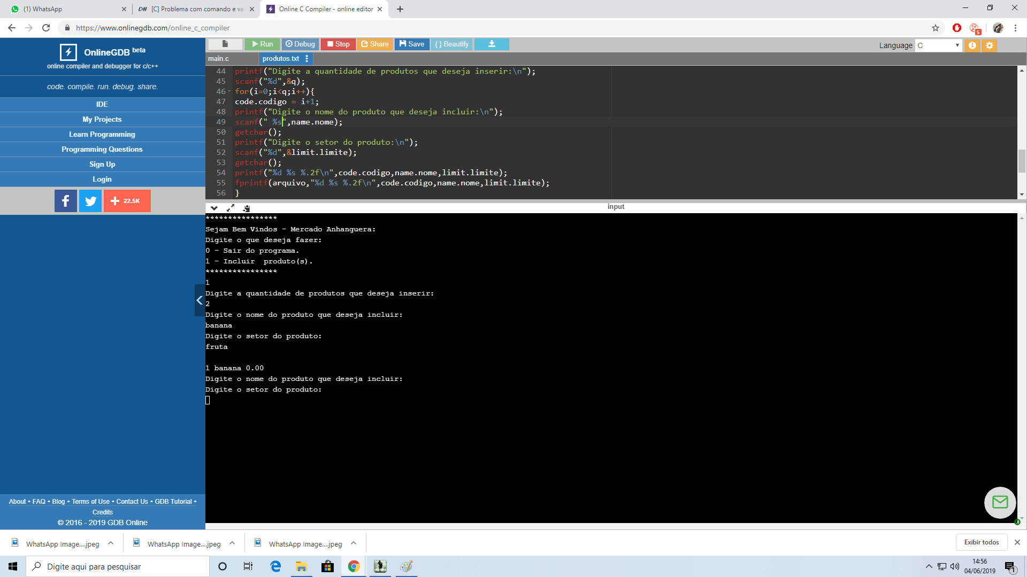The image size is (1027, 577).
Task: Collapse the console with chevron-down icon
Action: tap(214, 208)
